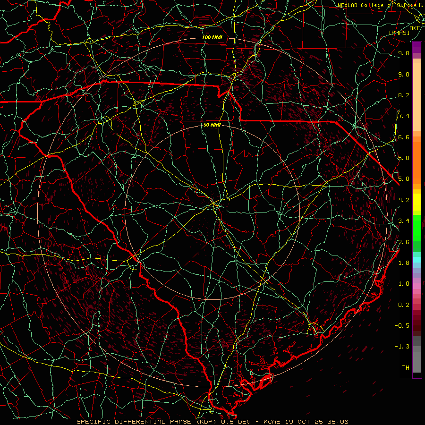Pick the dark orange band beside 5.8
The height and width of the screenshot is (425, 425).
417,163
